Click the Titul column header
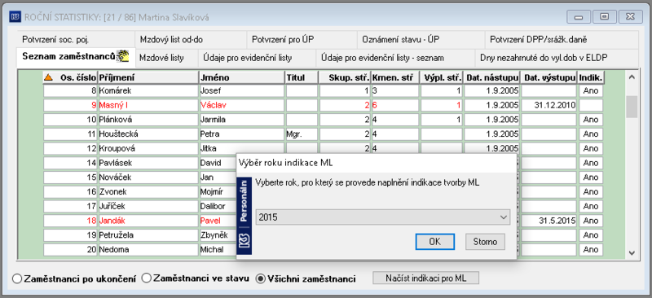Viewport: 652px width, 298px height. (302, 77)
